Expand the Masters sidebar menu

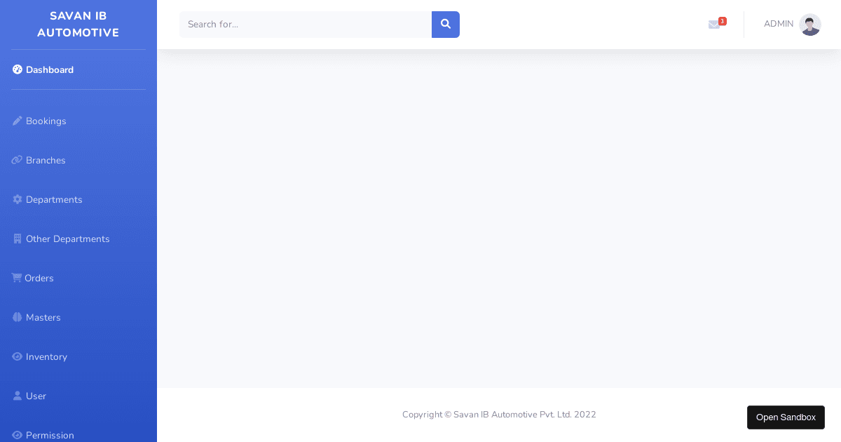(43, 317)
